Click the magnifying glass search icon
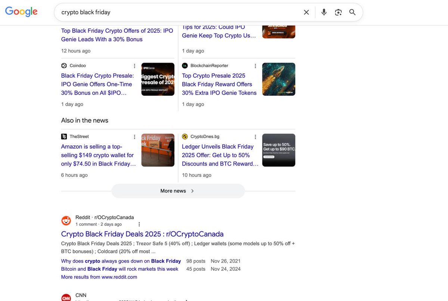 (352, 12)
